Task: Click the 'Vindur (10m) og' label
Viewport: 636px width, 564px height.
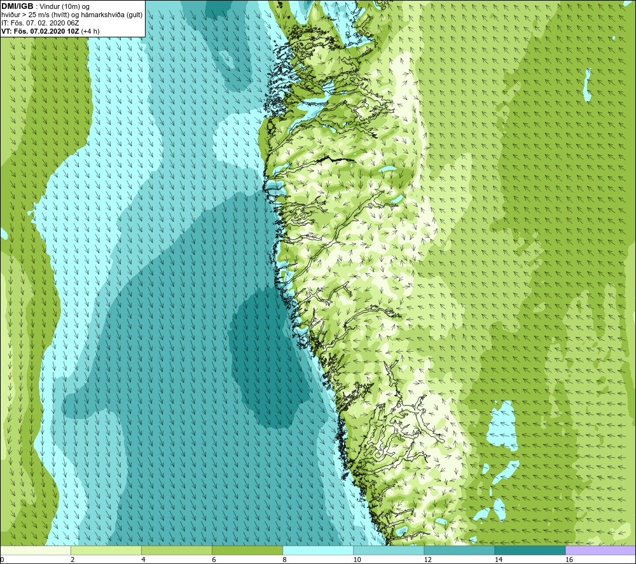Action: (x=64, y=7)
